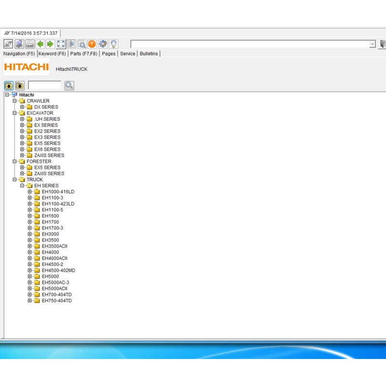The width and height of the screenshot is (386, 386).
Task: Click the book icon beside the address bar
Action: click(382, 44)
